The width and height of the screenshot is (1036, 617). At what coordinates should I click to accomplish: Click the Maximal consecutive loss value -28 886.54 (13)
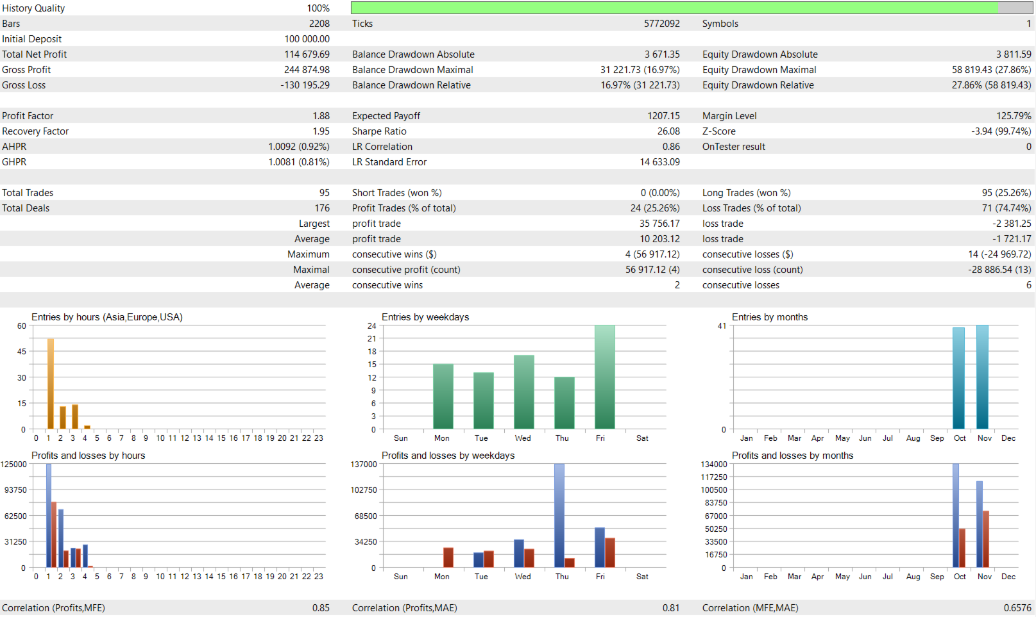(x=999, y=270)
